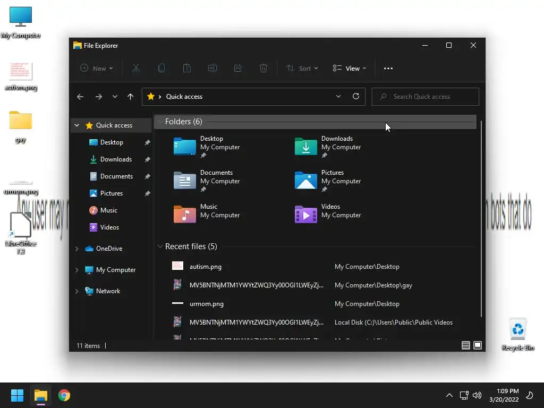Click the Rename icon in toolbar

click(x=212, y=69)
